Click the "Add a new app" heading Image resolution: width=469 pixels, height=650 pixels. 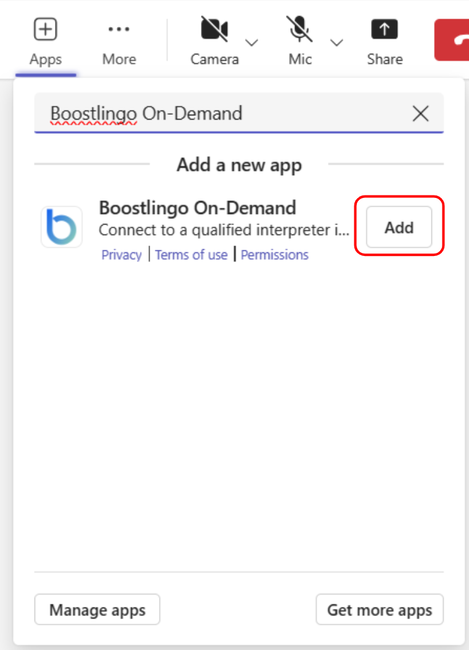click(239, 165)
